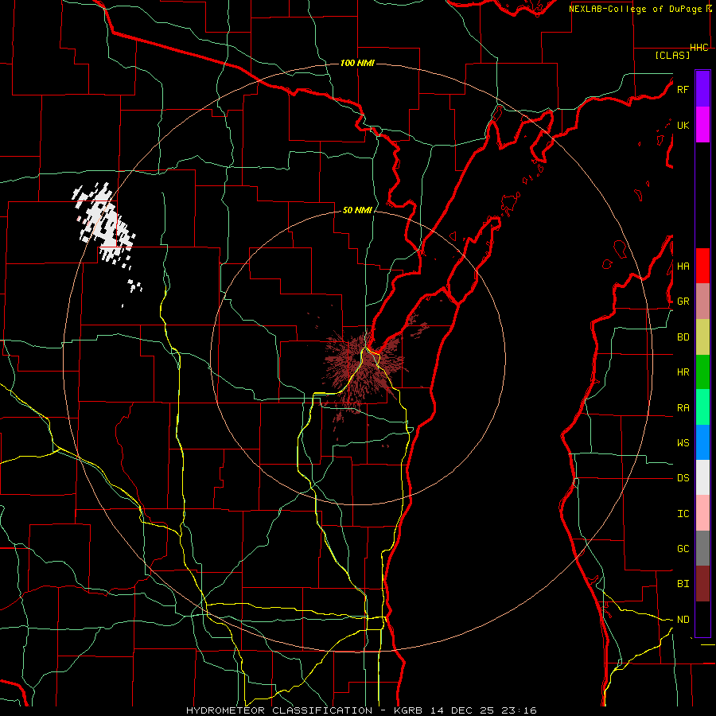Pick the RA rain light-green swatch
Image resolution: width=716 pixels, height=716 pixels.
click(702, 407)
